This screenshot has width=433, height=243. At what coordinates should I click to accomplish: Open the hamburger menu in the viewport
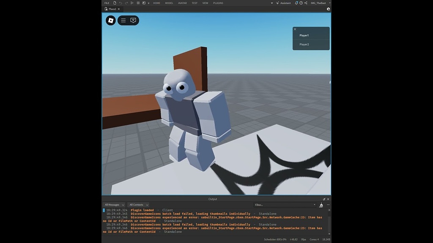tap(123, 20)
